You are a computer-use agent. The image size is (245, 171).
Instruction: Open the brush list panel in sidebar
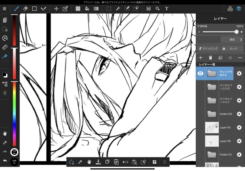point(5,84)
